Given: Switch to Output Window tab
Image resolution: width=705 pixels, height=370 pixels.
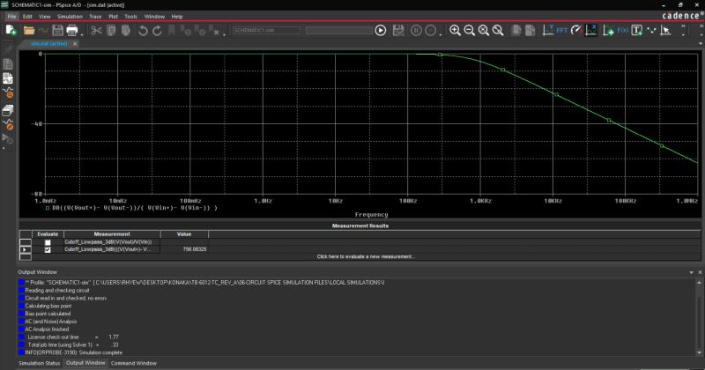Looking at the screenshot, I should click(85, 363).
